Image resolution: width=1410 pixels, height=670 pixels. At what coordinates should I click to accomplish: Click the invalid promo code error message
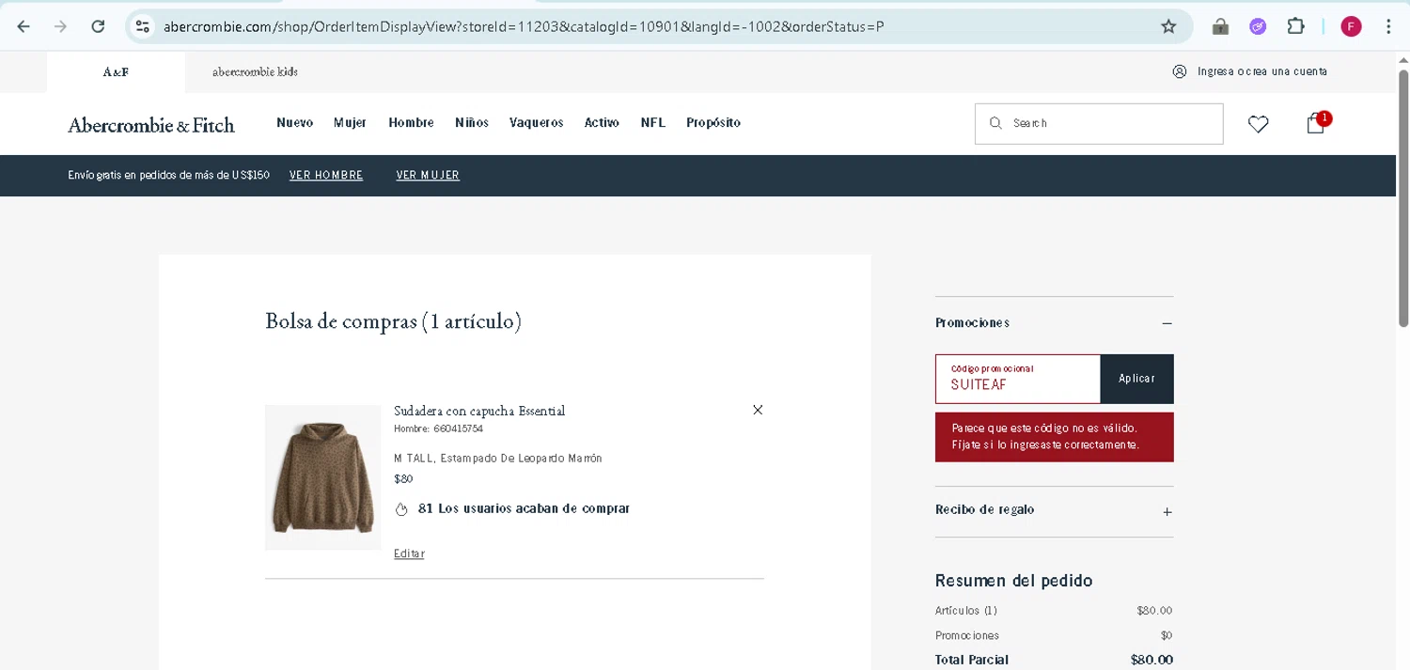point(1054,437)
